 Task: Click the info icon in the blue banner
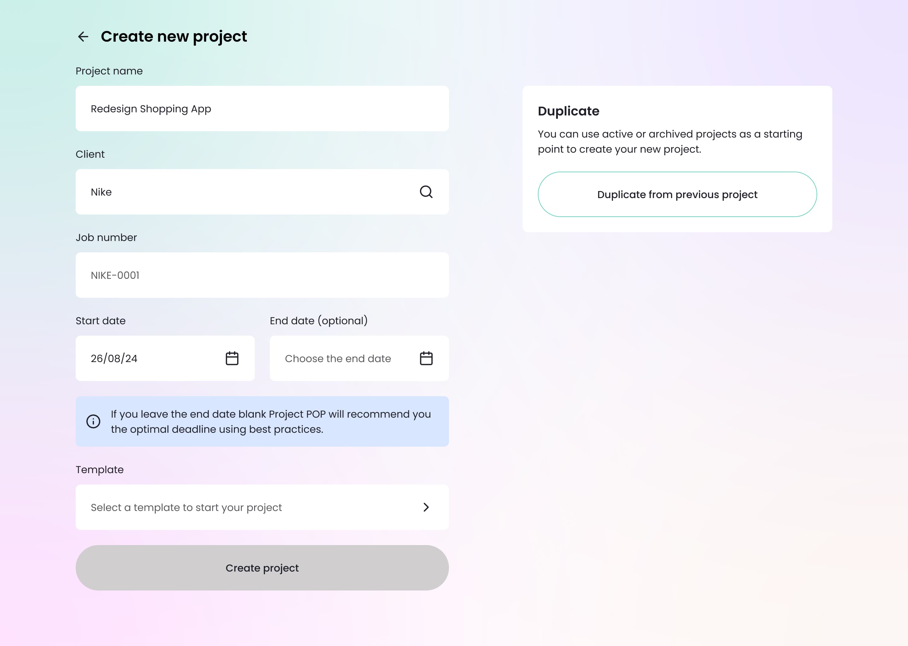(93, 421)
